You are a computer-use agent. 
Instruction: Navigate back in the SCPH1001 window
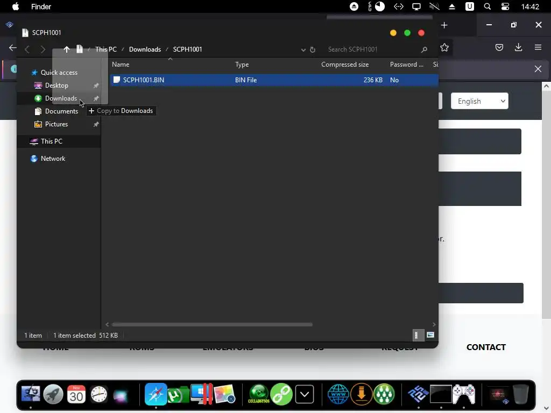pos(27,49)
